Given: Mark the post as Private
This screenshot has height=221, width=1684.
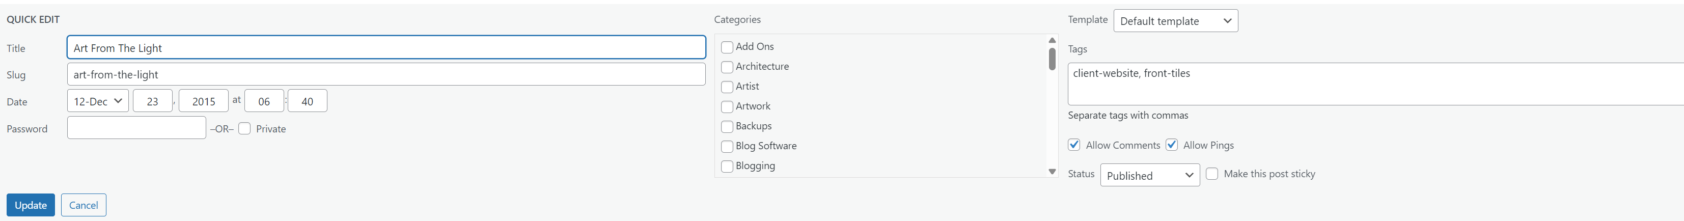Looking at the screenshot, I should coord(244,128).
